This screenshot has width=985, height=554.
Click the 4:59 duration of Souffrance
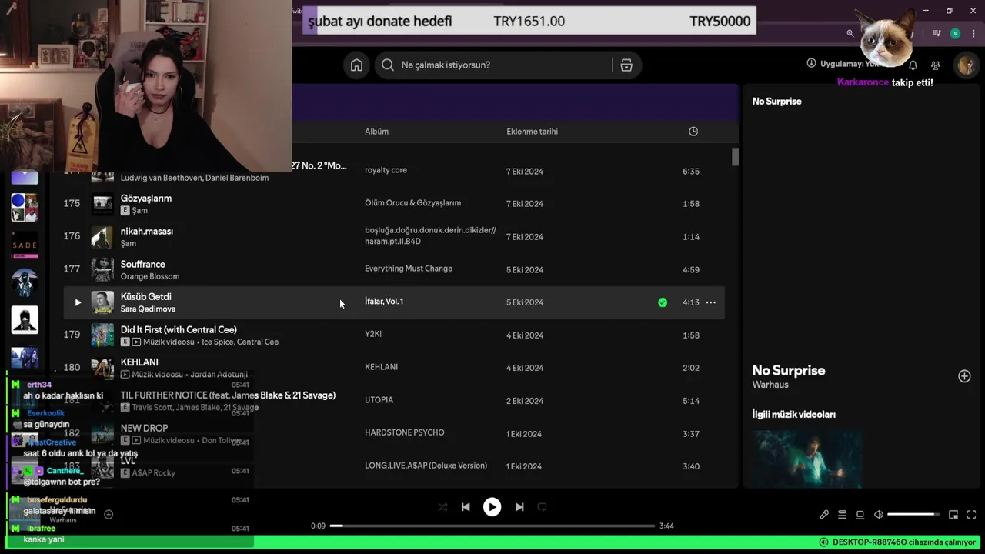(690, 270)
